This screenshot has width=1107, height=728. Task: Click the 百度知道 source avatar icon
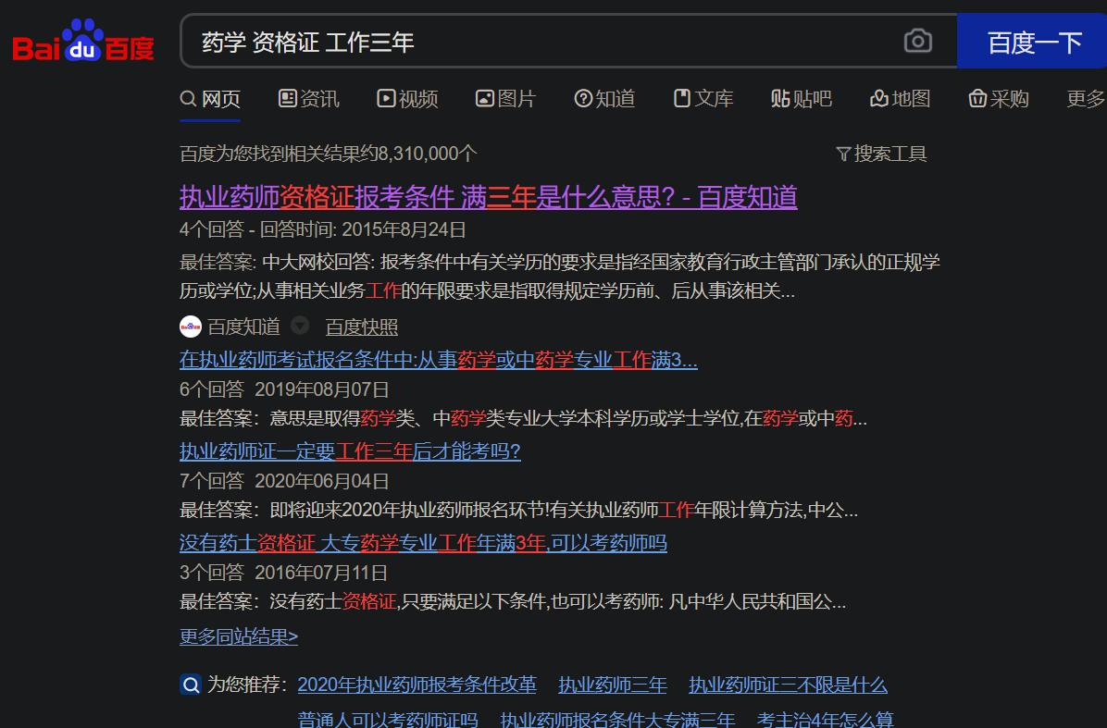(191, 327)
